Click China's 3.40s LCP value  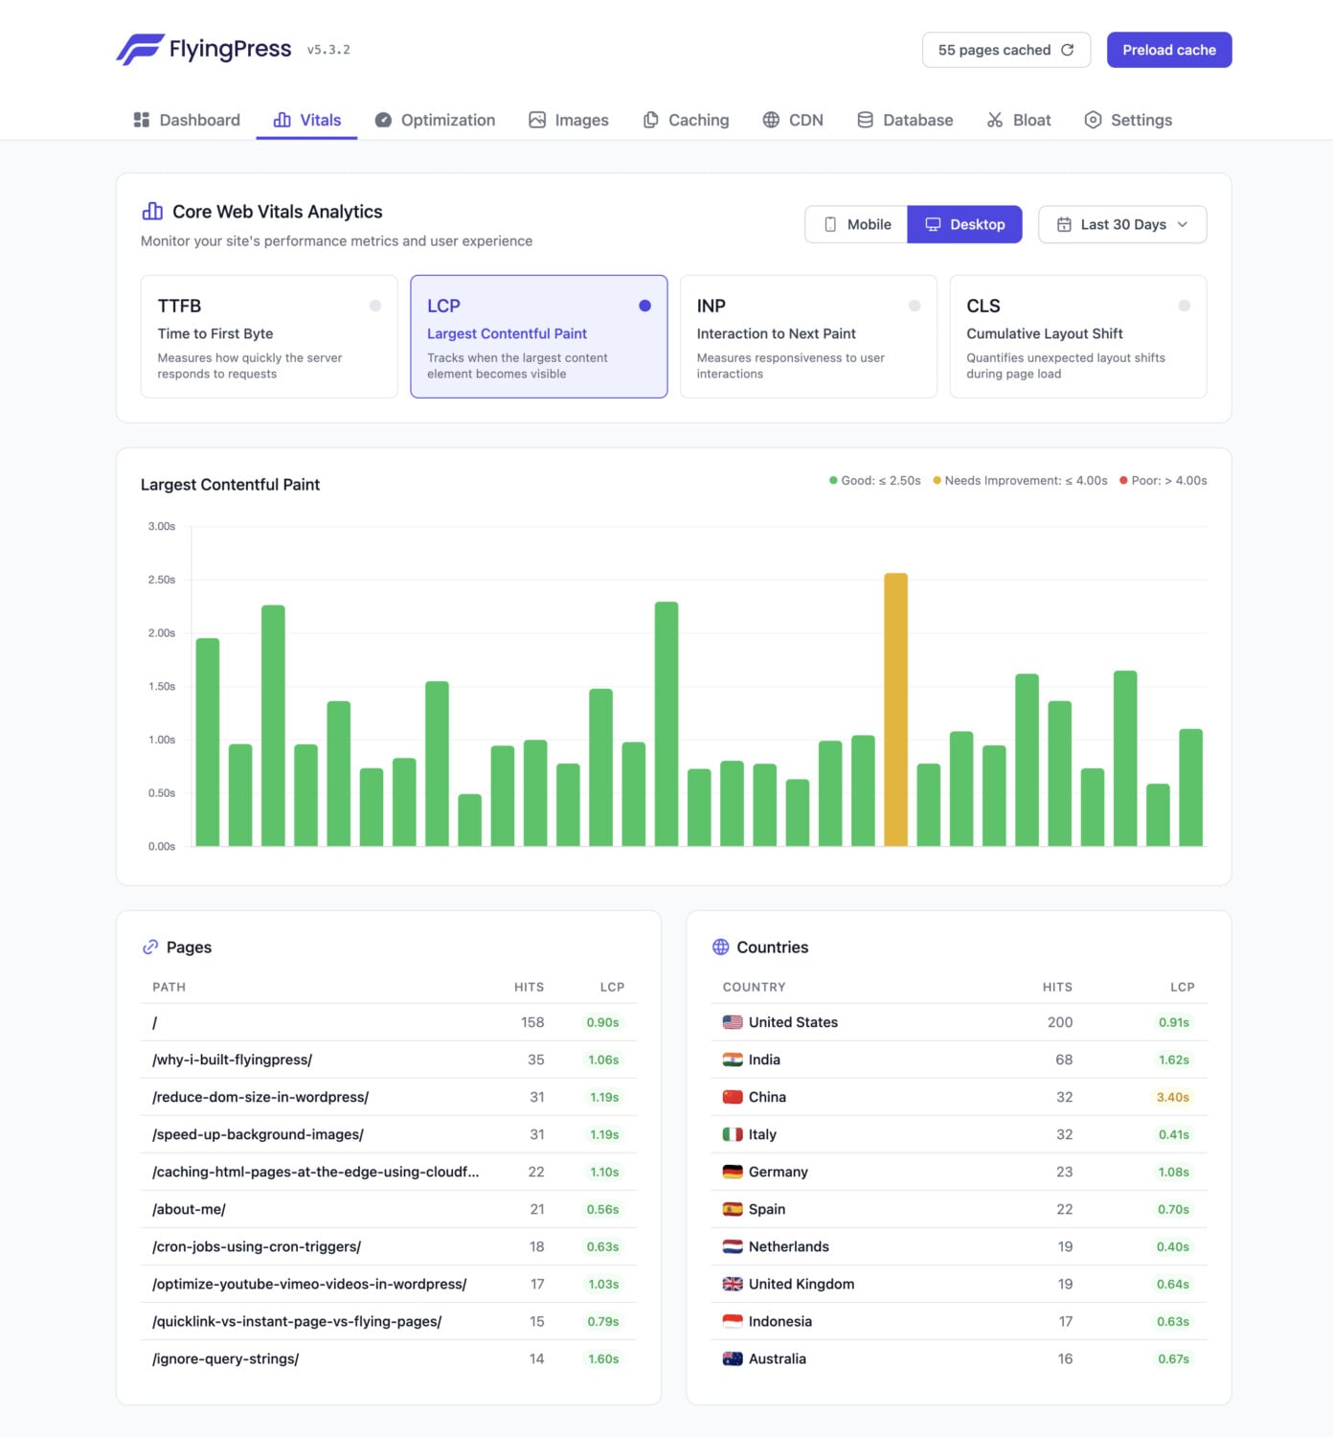click(x=1173, y=1097)
